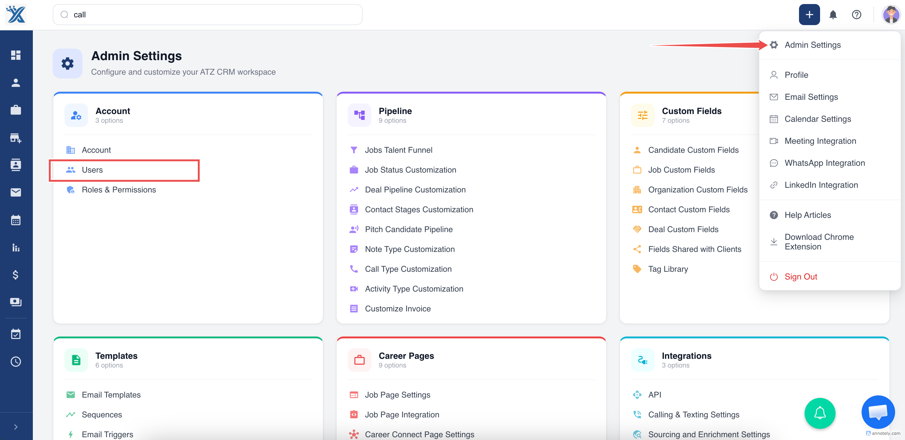Screen dimensions: 905x440
Task: Open Jobs Talent Funnel link
Action: coord(398,150)
